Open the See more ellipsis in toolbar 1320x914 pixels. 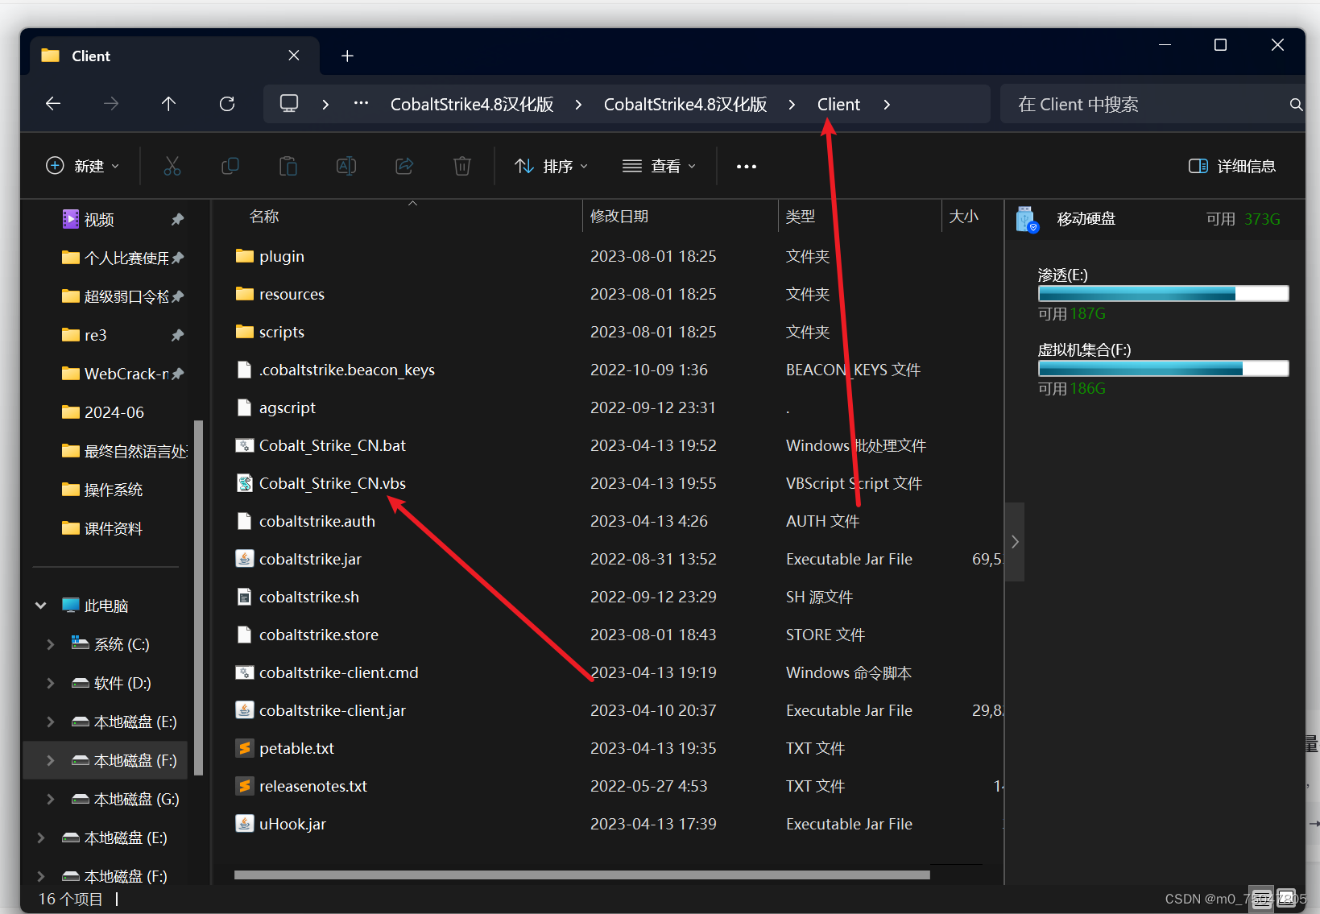point(747,167)
